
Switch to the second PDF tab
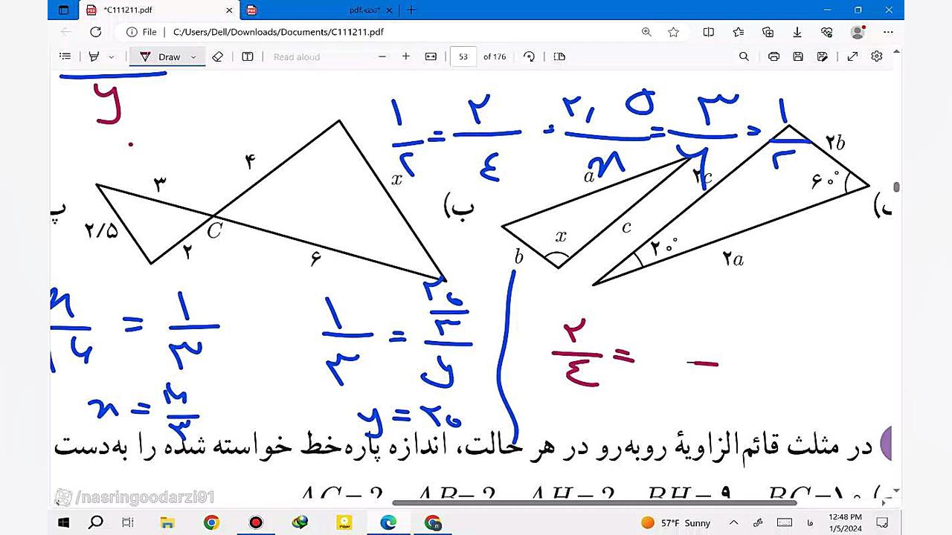click(321, 10)
